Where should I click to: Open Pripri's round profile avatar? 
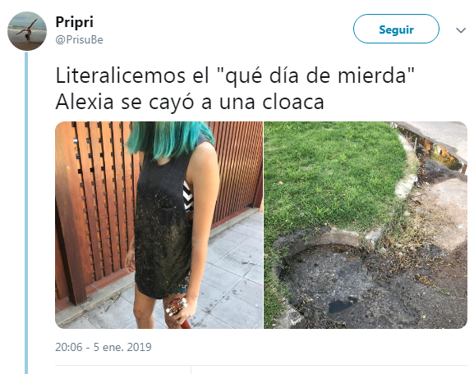click(x=27, y=31)
